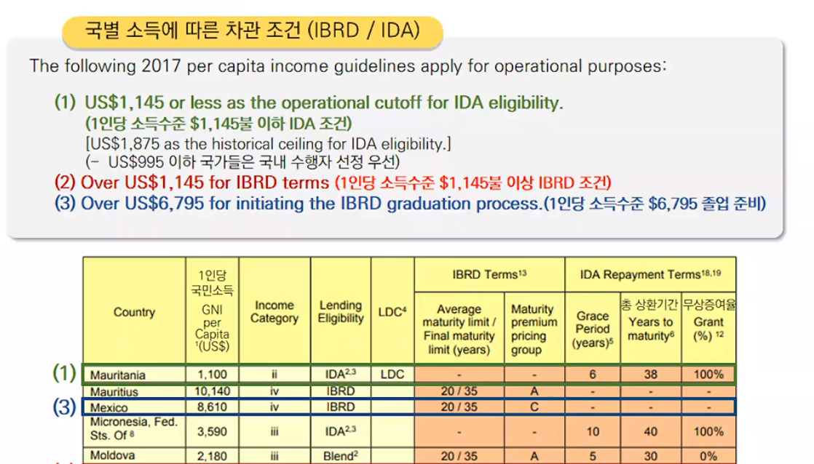Click Moldova's GNI value '2,180'

(x=212, y=456)
